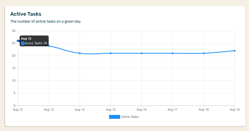Click the 30 y-axis tick label
The image size is (249, 131).
pyautogui.click(x=14, y=31)
